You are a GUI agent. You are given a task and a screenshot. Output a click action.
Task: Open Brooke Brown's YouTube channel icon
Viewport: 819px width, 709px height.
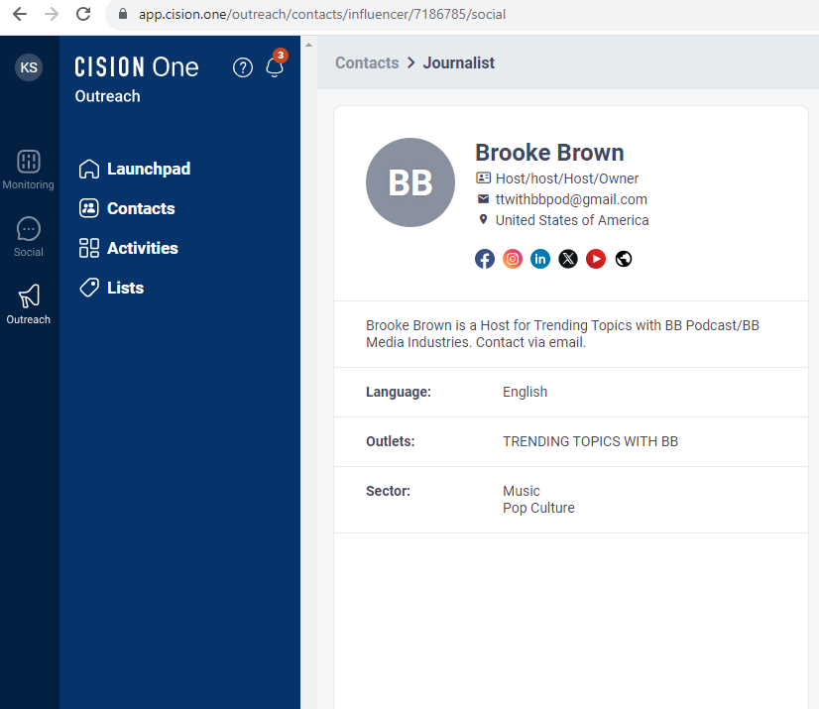596,259
